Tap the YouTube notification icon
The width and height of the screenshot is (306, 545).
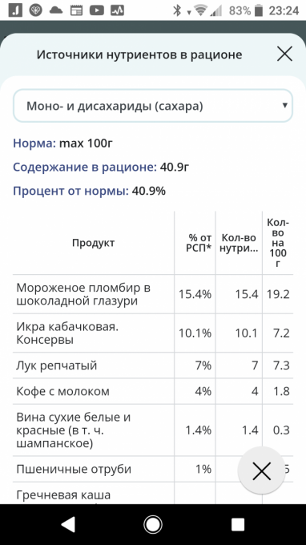click(x=97, y=10)
